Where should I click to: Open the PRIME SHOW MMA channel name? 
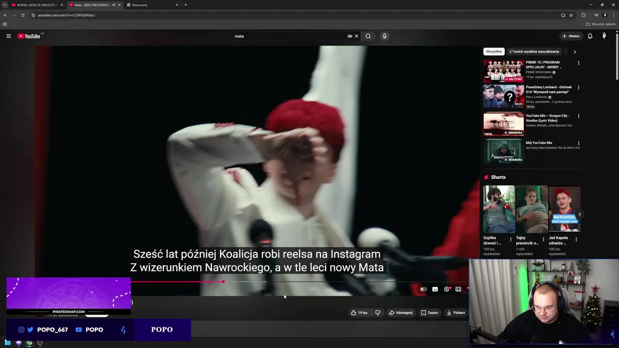click(x=539, y=72)
